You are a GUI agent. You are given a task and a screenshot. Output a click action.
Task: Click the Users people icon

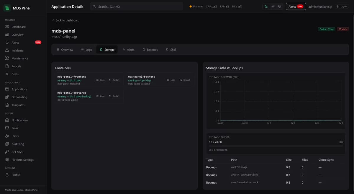click(x=7, y=136)
